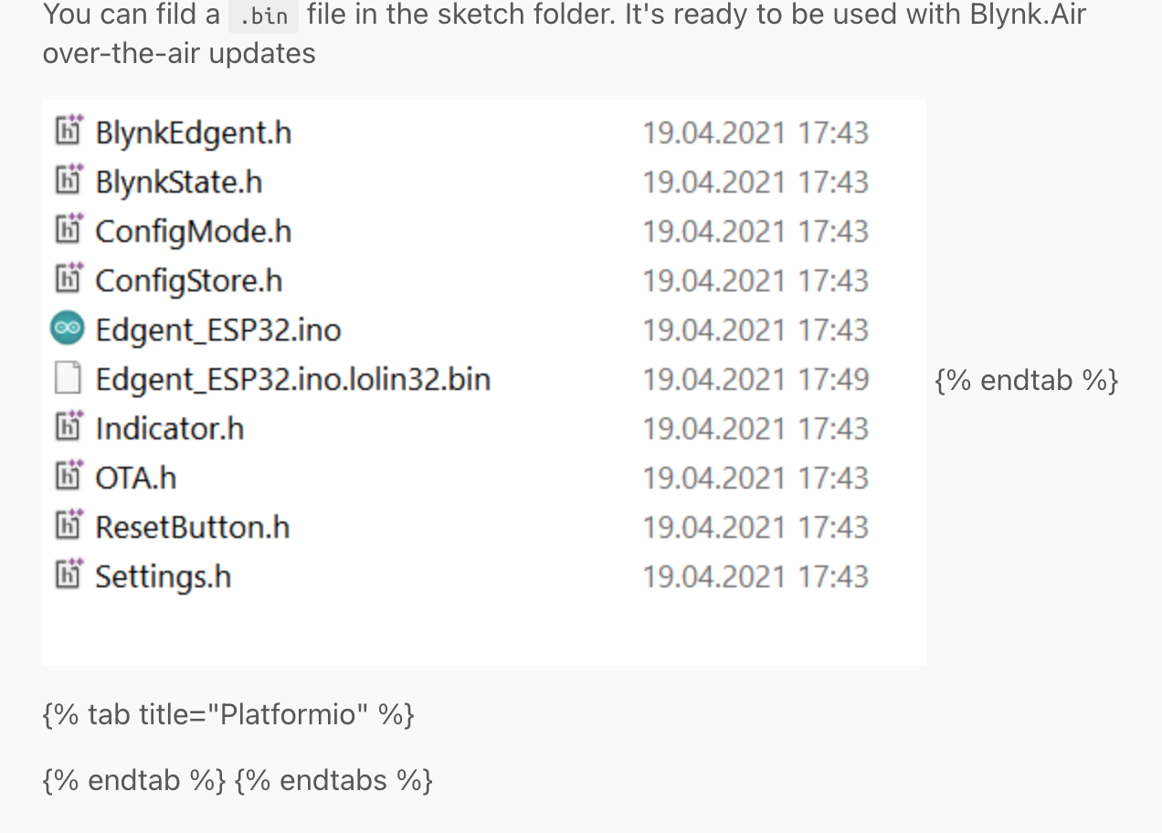Click the endtab marker beside the file list
This screenshot has height=833, width=1162.
1027,379
